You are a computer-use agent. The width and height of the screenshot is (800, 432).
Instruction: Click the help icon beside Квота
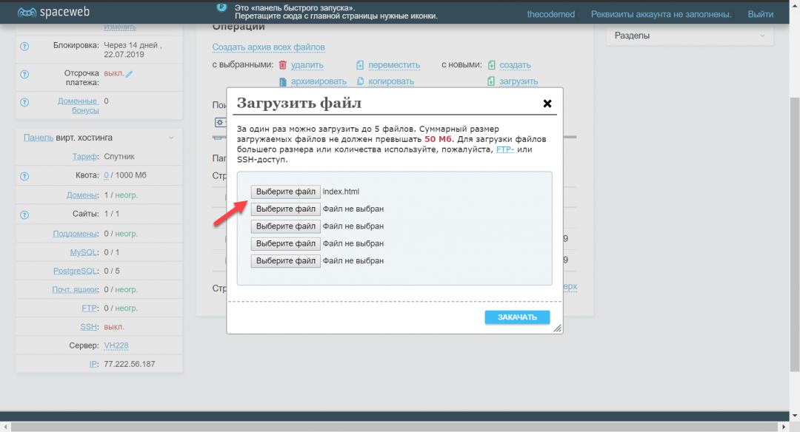point(24,176)
